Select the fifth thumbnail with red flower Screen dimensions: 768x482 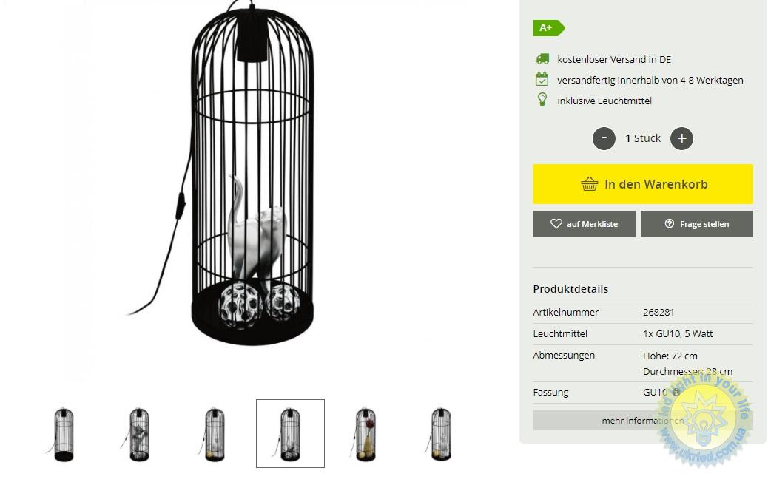click(x=365, y=434)
